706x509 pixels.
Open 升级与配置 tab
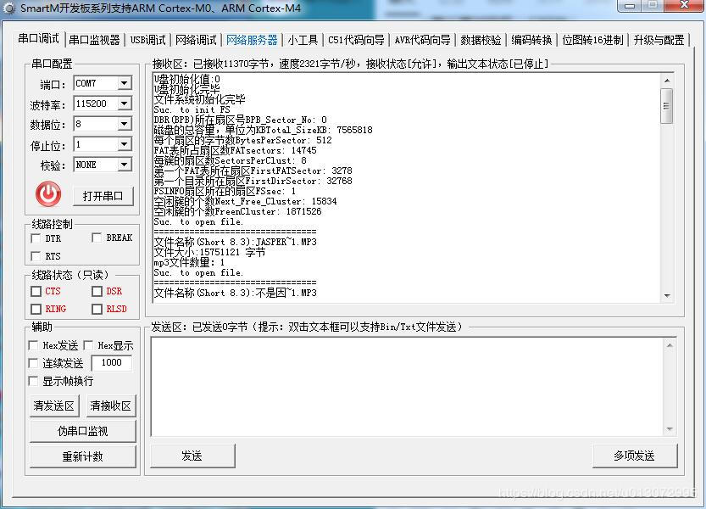[x=659, y=40]
